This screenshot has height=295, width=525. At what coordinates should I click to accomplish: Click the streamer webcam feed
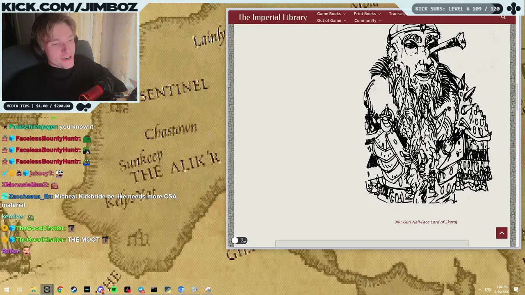tap(70, 57)
